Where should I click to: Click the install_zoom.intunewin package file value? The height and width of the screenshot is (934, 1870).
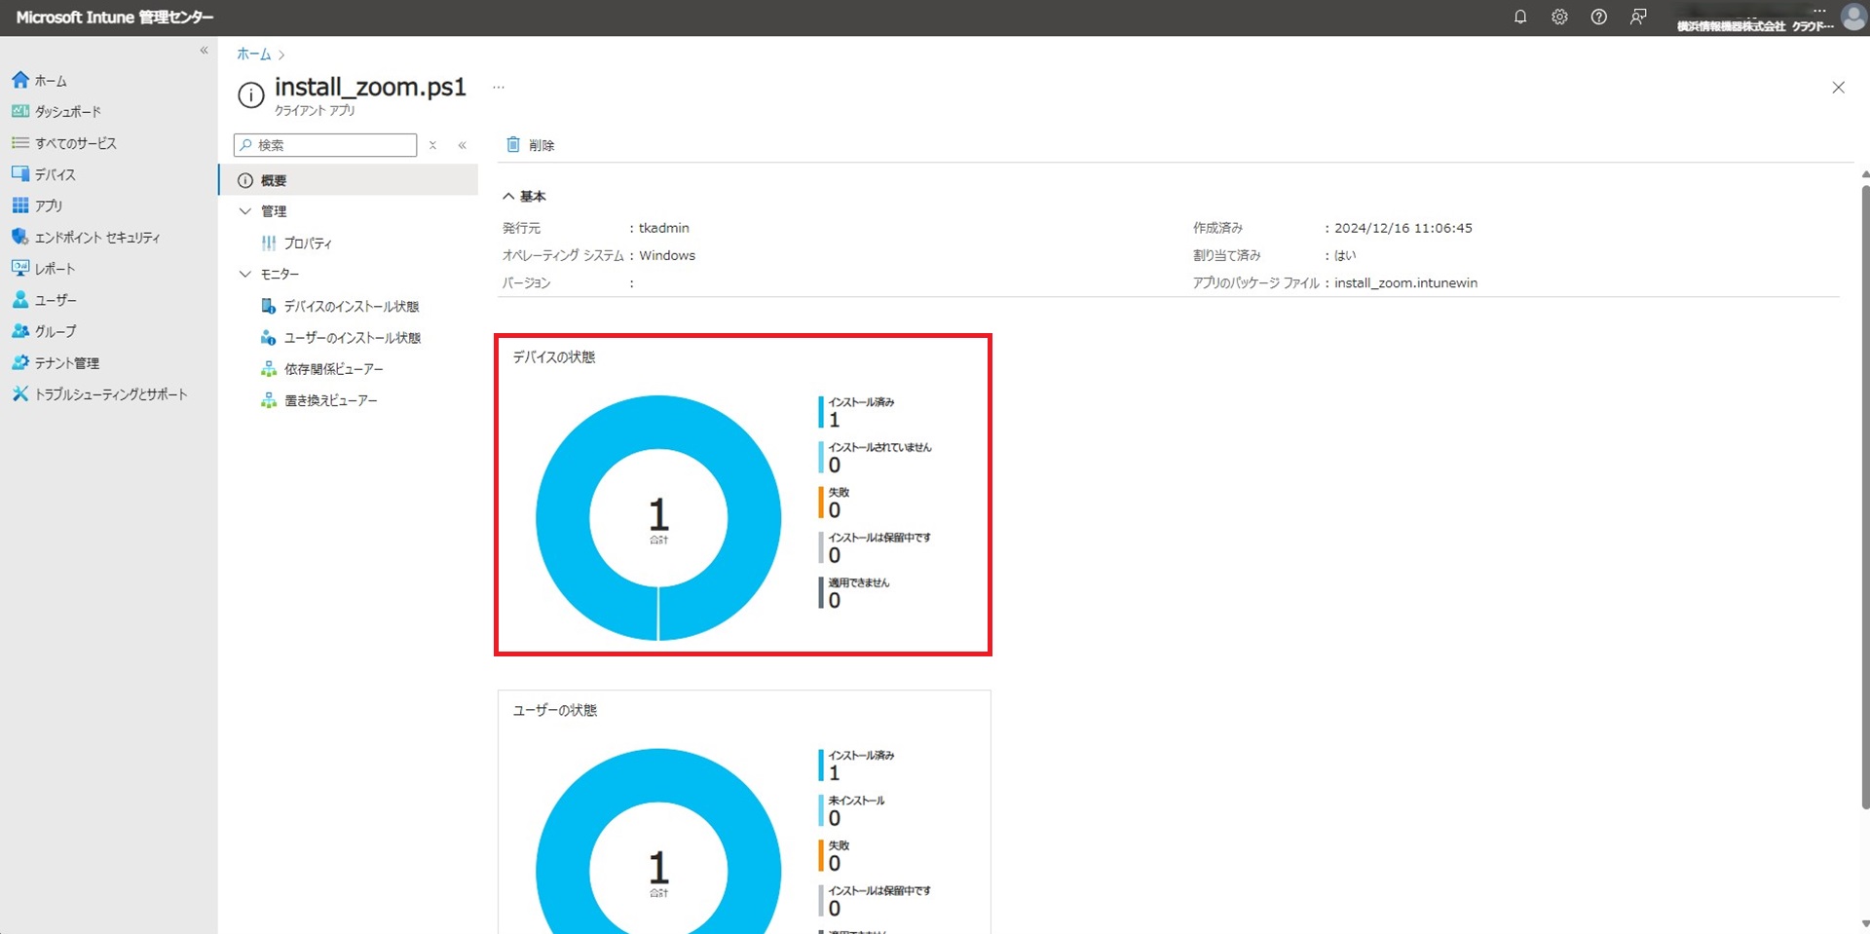point(1405,283)
